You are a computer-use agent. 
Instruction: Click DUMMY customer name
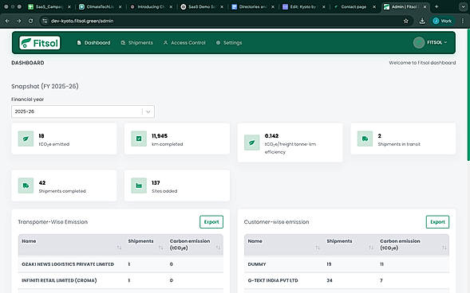pos(257,264)
